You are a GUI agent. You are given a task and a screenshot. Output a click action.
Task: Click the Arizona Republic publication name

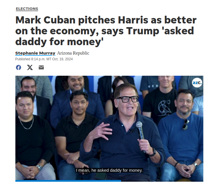(73, 53)
